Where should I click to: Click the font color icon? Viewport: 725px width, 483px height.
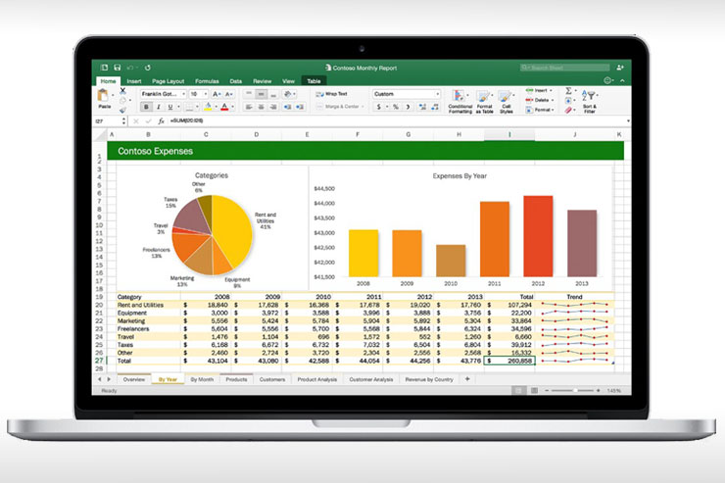pyautogui.click(x=224, y=106)
